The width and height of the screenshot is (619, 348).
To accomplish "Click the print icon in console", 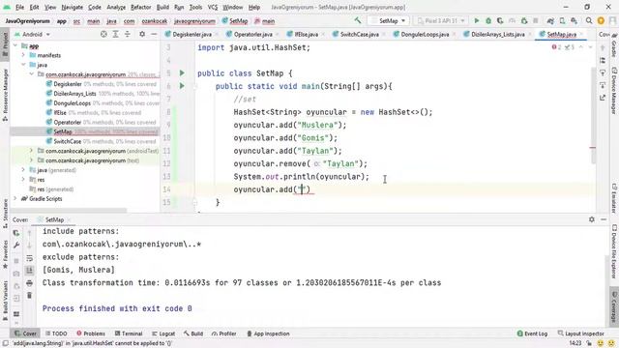I will tap(30, 283).
